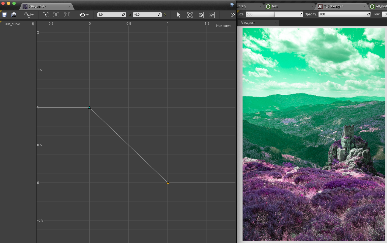Click the yellow reset toggle beside -0.0 field

click(x=165, y=15)
